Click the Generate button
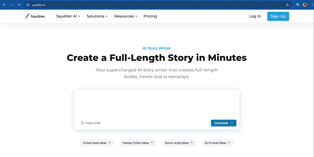Viewport: 314px width, 157px height. pos(224,123)
